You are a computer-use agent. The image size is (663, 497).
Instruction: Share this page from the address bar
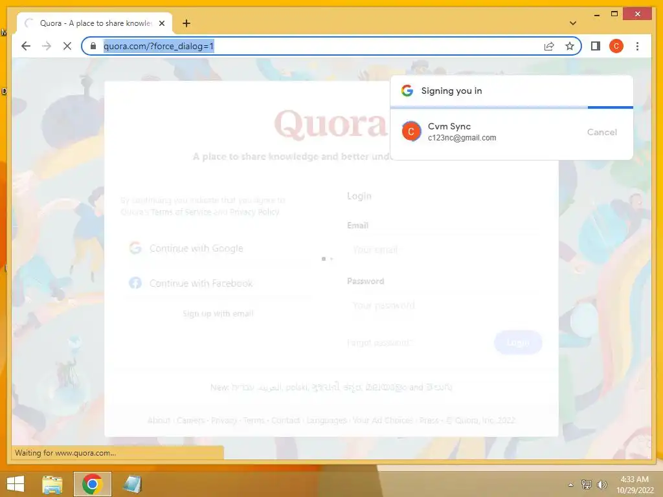click(549, 46)
